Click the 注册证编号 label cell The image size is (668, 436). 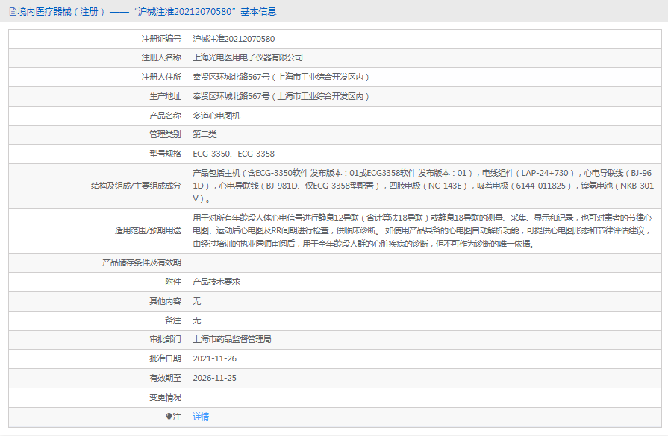coord(161,40)
